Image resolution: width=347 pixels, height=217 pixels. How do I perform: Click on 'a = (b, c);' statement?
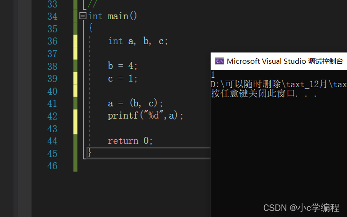(135, 104)
